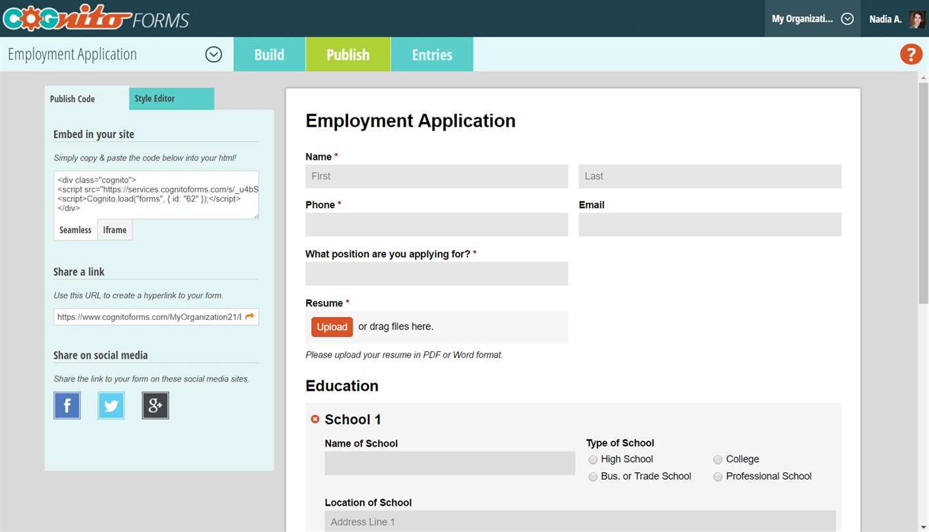Select the Professional School radio button
Viewport: 929px width, 532px height.
point(718,477)
